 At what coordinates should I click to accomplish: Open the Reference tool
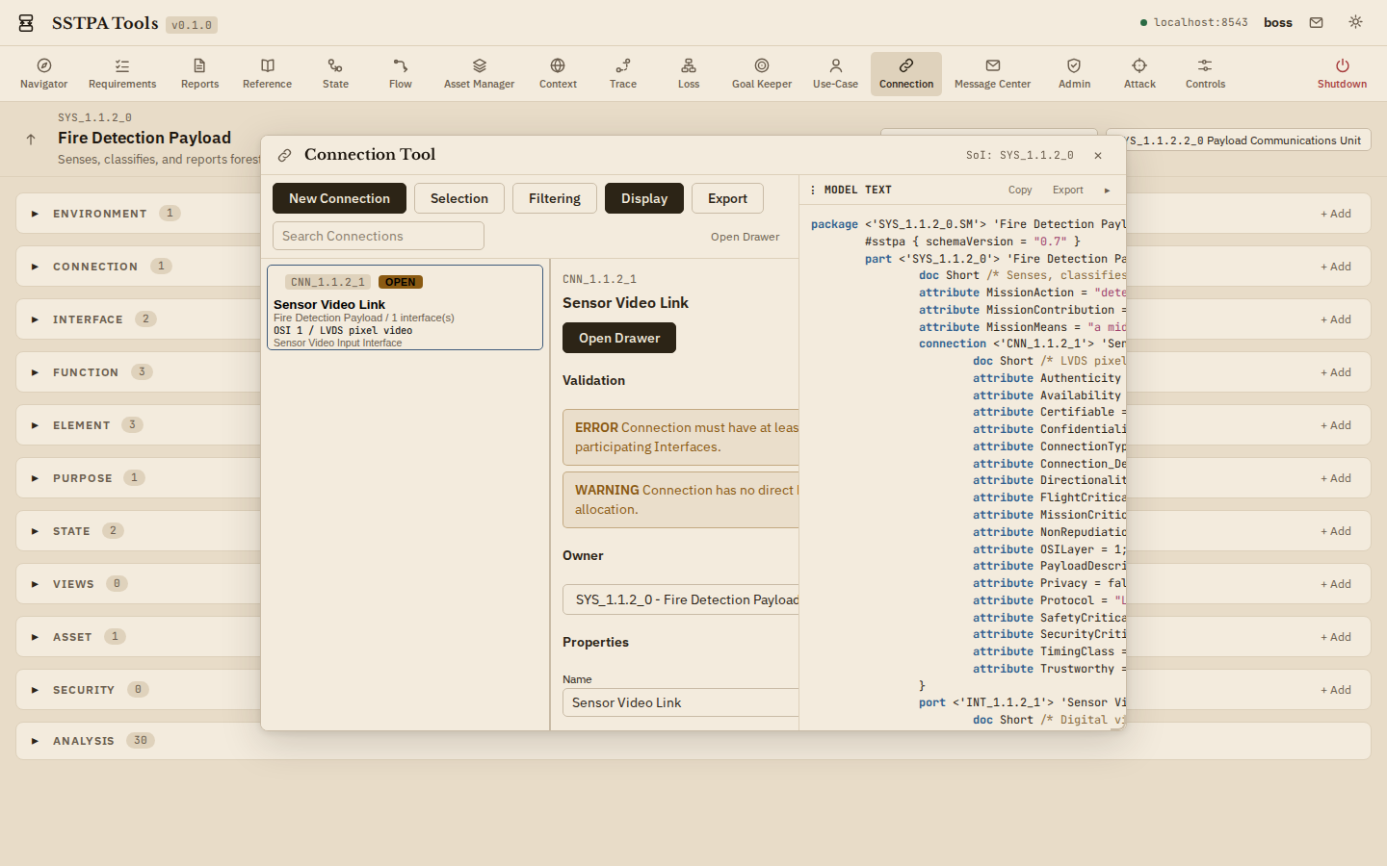268,74
